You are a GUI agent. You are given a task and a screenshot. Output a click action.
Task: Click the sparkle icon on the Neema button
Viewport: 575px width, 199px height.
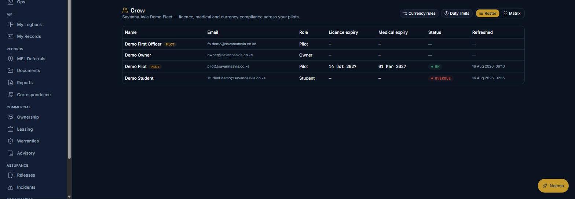tap(545, 186)
